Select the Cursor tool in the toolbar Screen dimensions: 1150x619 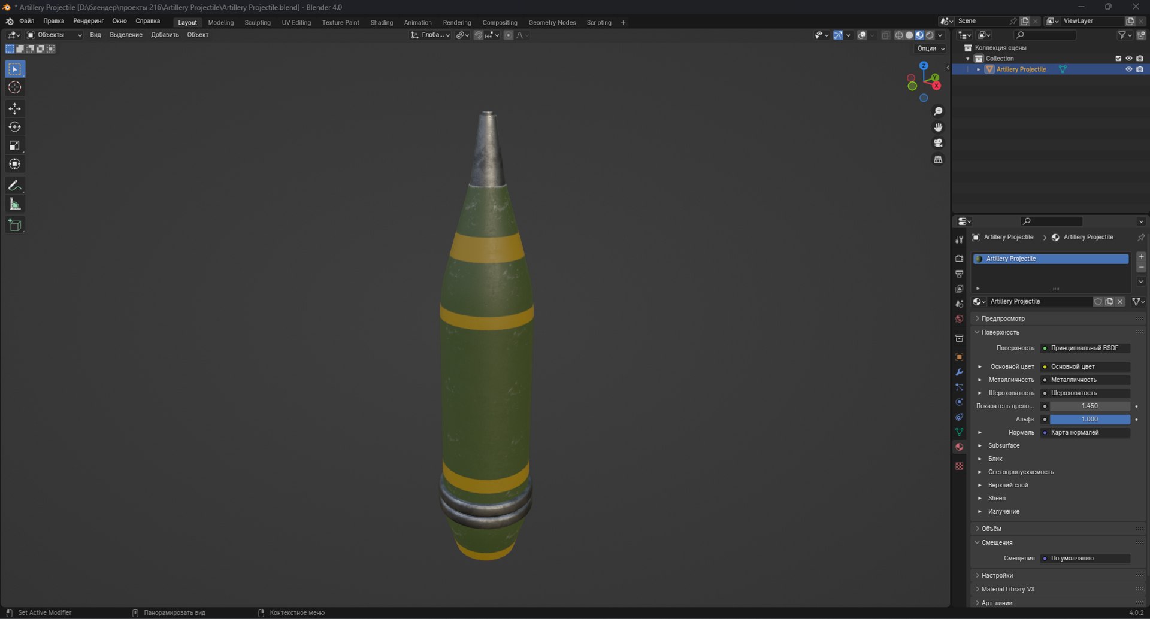click(x=15, y=87)
